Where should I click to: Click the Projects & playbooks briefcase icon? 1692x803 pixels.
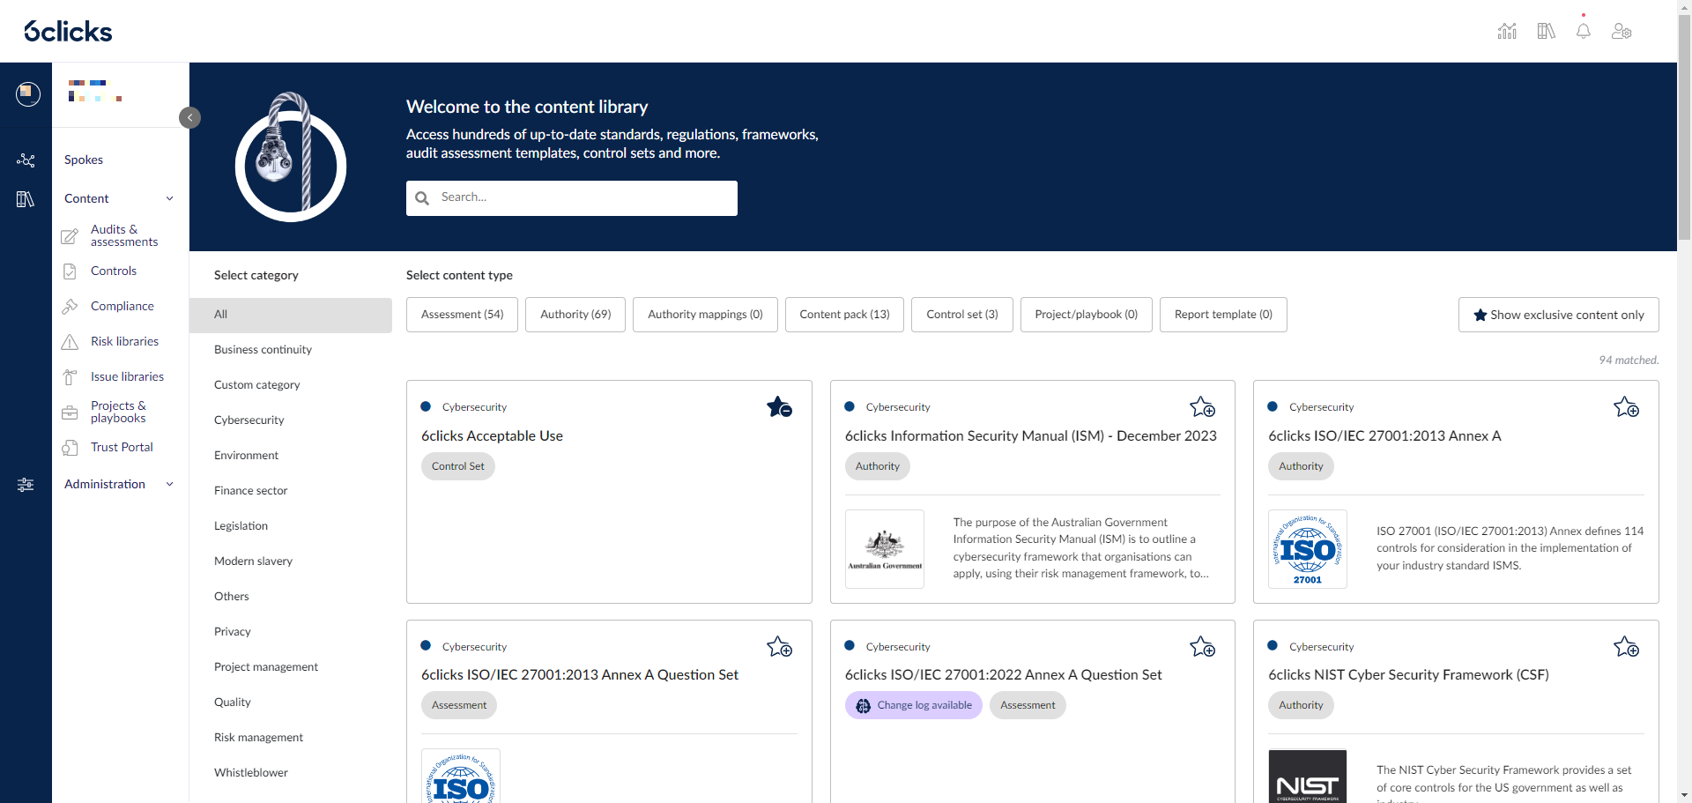[70, 413]
